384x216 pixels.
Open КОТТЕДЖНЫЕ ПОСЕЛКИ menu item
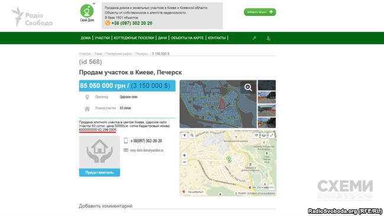(134, 38)
